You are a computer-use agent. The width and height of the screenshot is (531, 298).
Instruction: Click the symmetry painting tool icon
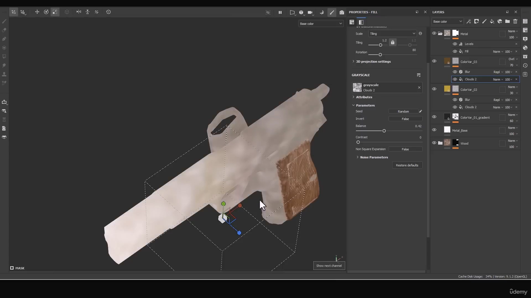[x=79, y=12]
